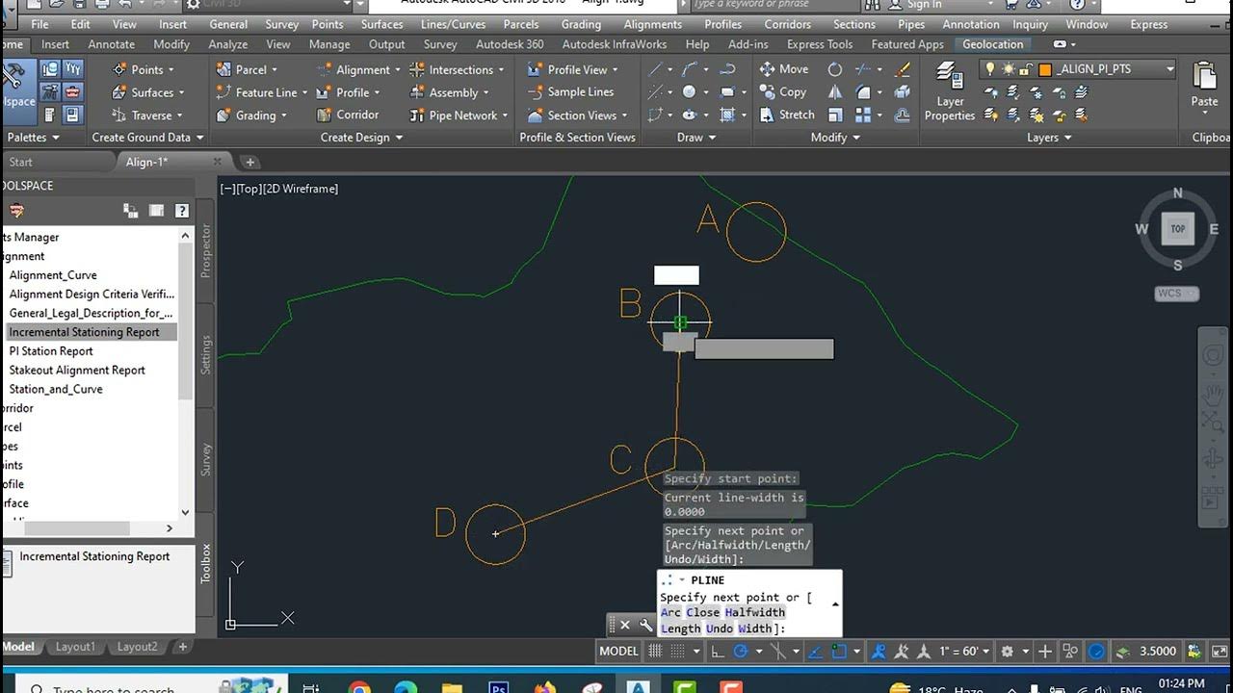Open the Alignments menu
This screenshot has height=693, width=1233.
[x=652, y=24]
